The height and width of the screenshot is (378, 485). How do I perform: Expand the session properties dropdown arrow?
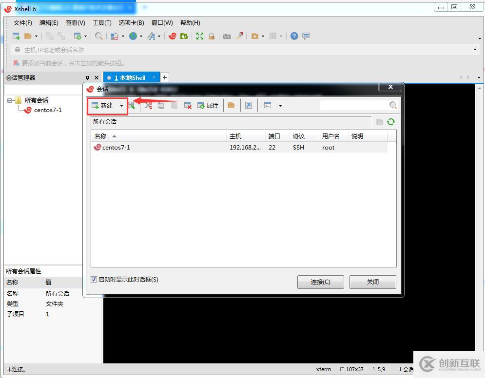(x=85, y=37)
